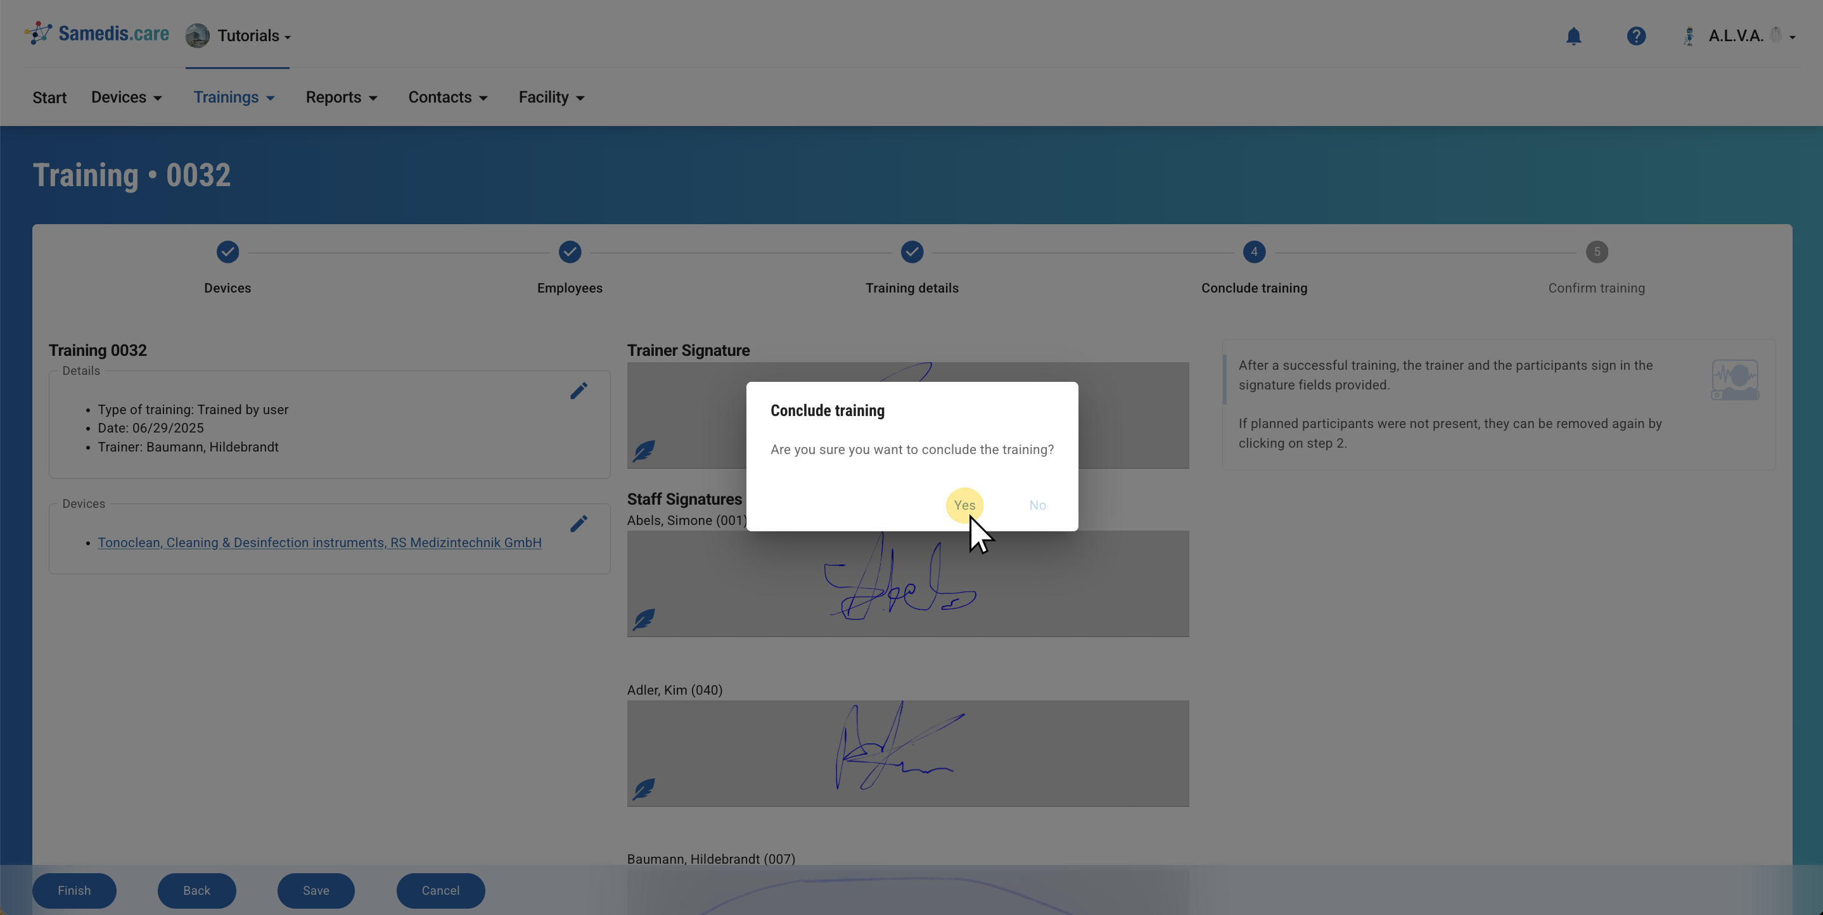Click feather icon in Abels Simone signature
This screenshot has width=1823, height=915.
[x=643, y=619]
